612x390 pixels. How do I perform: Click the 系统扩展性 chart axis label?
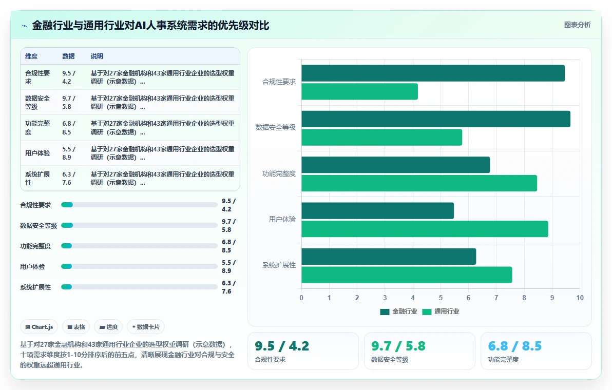279,265
